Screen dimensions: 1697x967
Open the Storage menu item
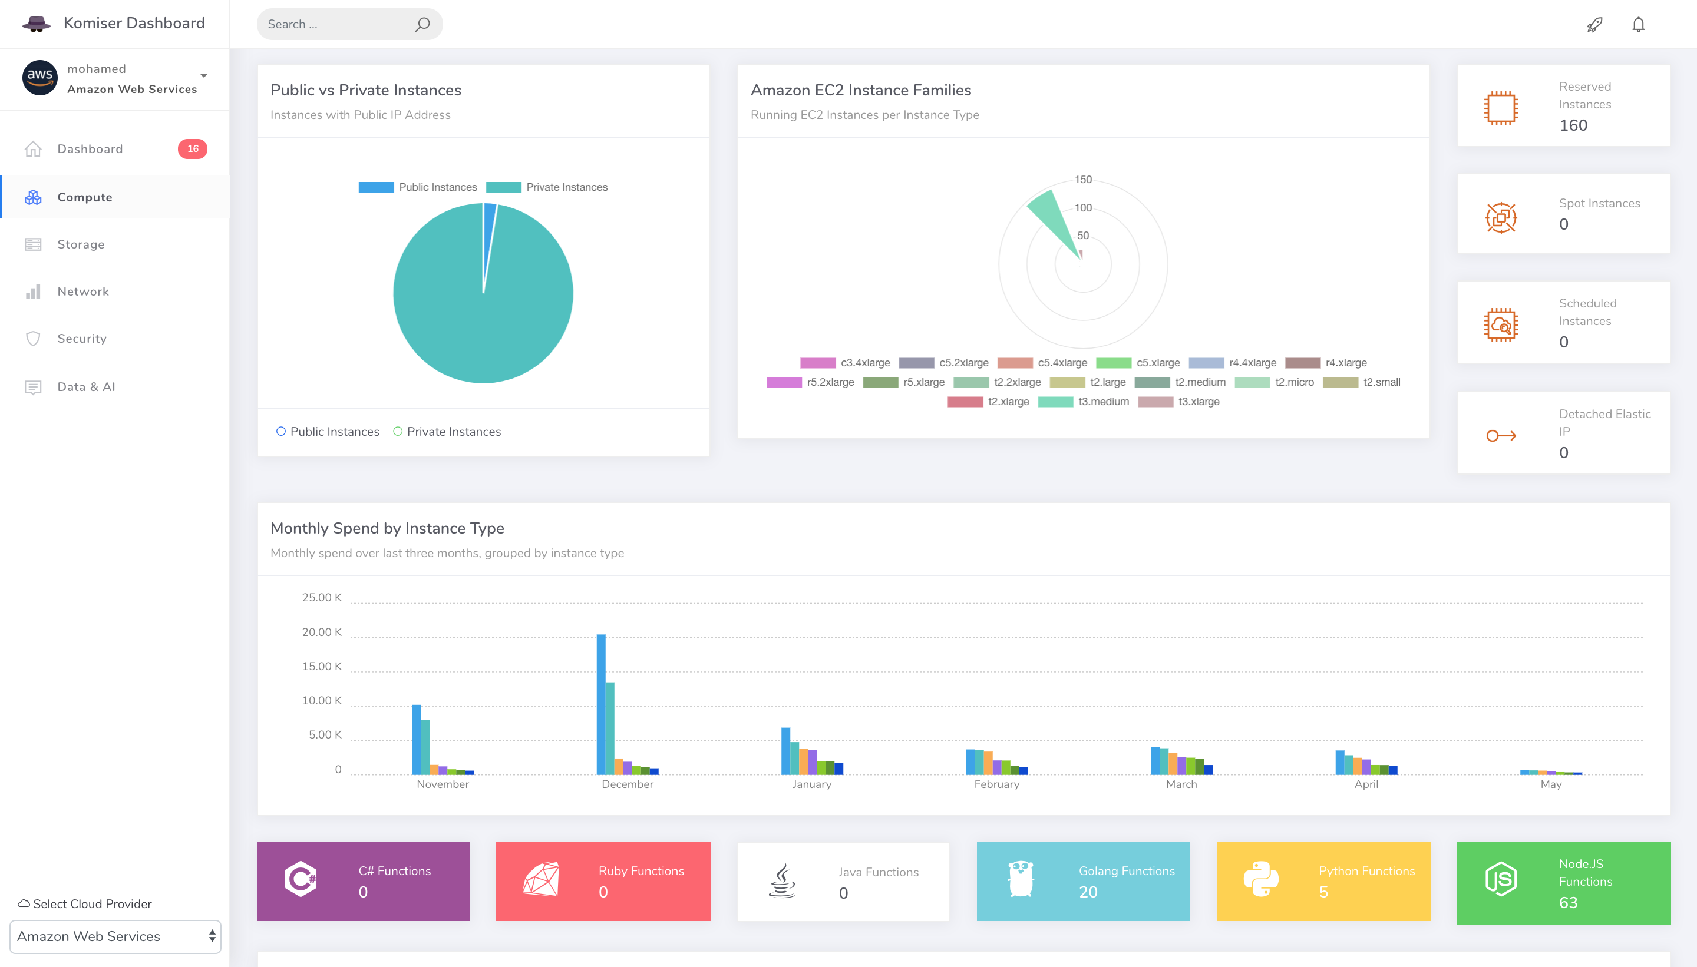80,244
